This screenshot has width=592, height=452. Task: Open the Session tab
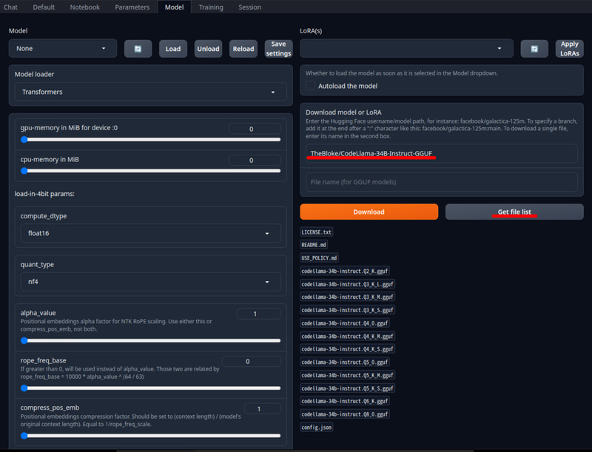[249, 7]
